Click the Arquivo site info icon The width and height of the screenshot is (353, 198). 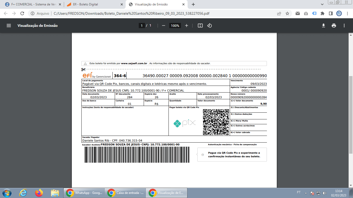pos(33,13)
